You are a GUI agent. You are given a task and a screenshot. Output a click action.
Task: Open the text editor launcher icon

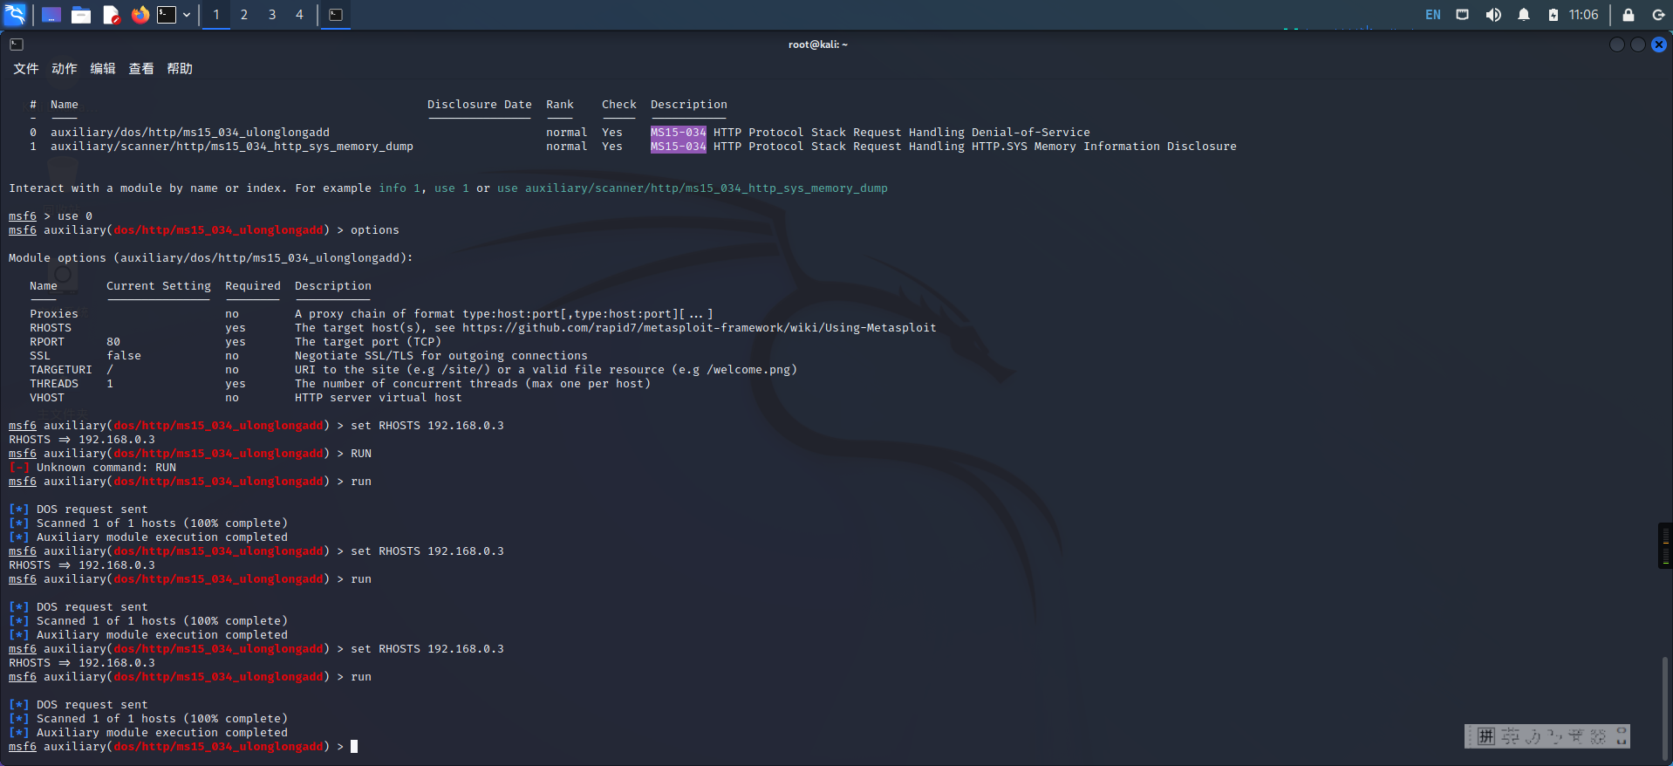click(111, 15)
